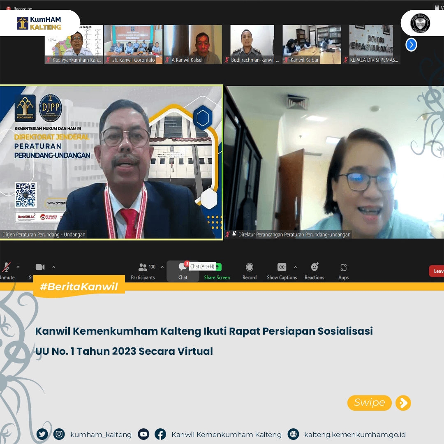Show next participants with blue arrow
Image resolution: width=444 pixels, height=444 pixels.
pyautogui.click(x=411, y=44)
